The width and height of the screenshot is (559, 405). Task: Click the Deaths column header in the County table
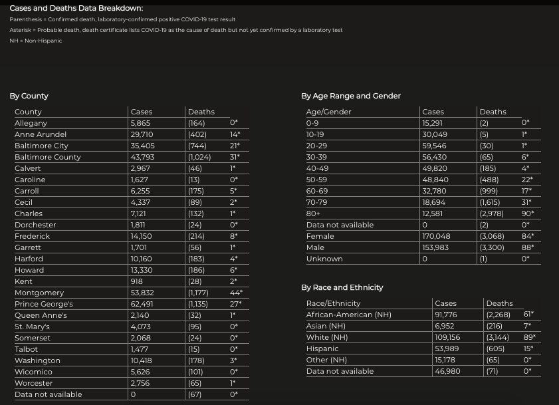pos(201,112)
